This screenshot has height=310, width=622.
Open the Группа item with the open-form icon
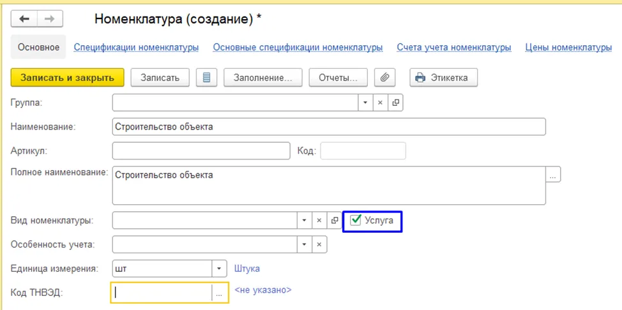395,103
